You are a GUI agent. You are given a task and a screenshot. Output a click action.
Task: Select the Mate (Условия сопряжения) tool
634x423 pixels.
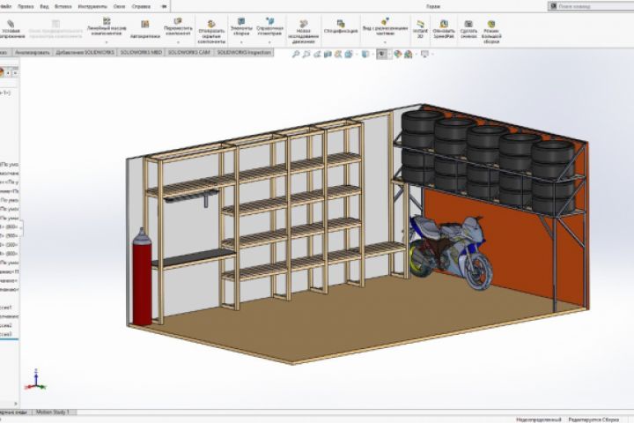coord(11,29)
